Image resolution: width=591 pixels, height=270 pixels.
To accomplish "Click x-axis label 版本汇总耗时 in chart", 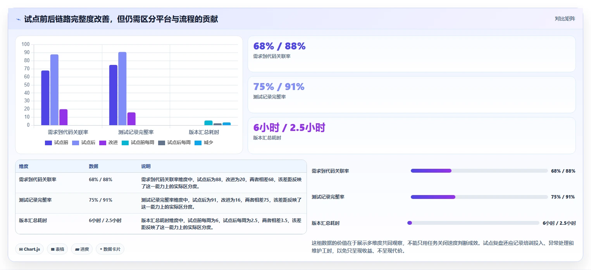I will [x=204, y=132].
